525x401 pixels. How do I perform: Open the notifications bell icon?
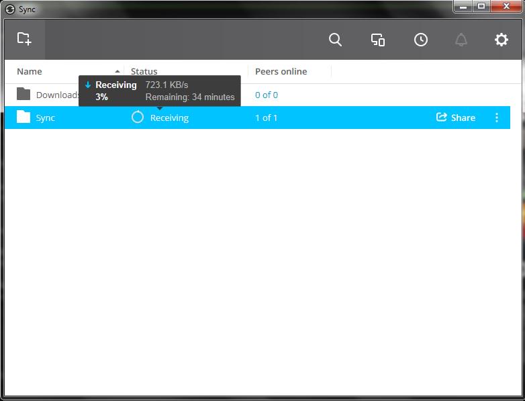(461, 40)
